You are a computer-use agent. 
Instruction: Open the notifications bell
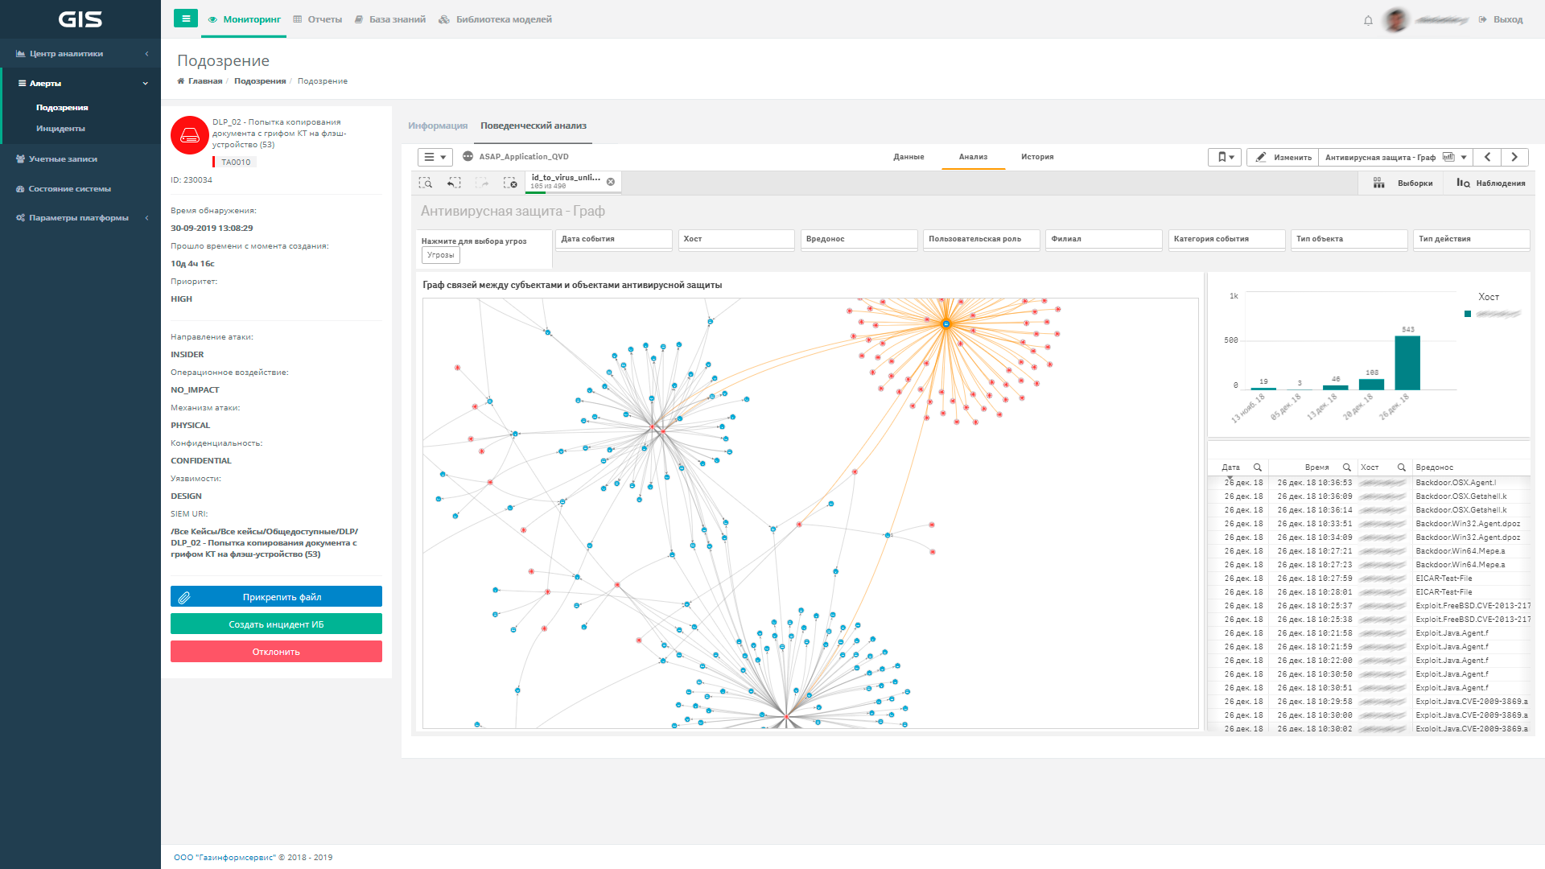tap(1368, 20)
